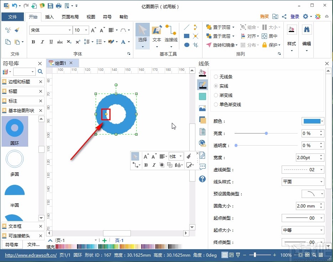Image resolution: width=333 pixels, height=262 pixels.
Task: Open the 虚线类型 dropdown
Action: tap(303, 169)
